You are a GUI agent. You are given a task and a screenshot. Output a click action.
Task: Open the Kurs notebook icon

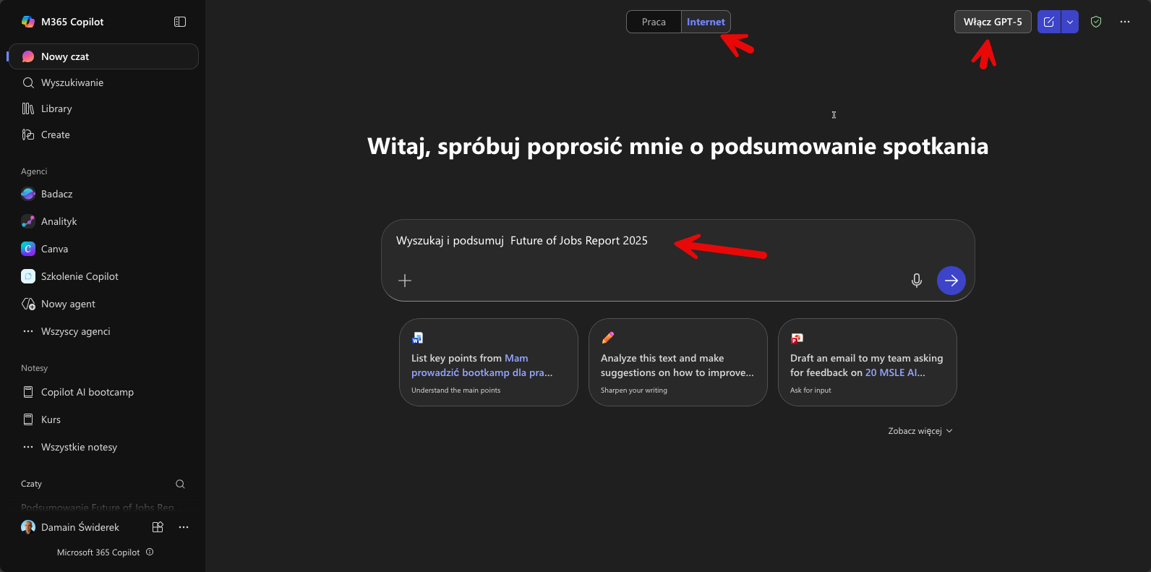(x=28, y=419)
